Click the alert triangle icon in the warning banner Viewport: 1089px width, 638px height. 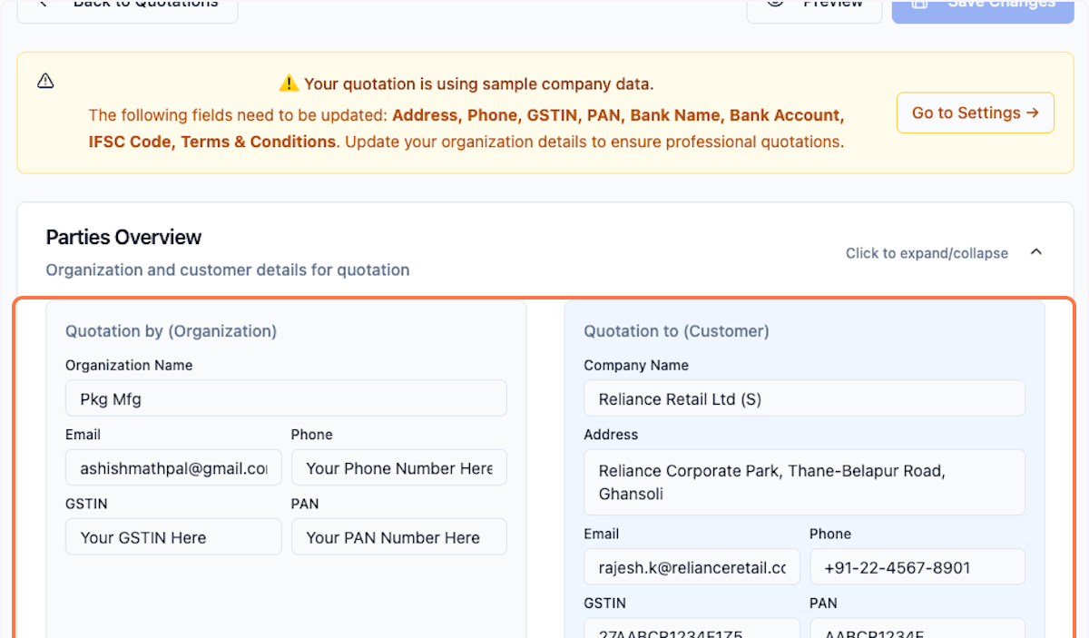coord(45,81)
